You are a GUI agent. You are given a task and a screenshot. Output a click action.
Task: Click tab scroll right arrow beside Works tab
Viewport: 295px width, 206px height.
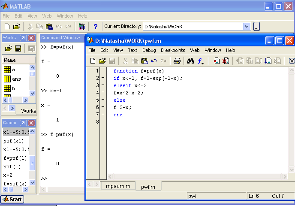pos(12,108)
